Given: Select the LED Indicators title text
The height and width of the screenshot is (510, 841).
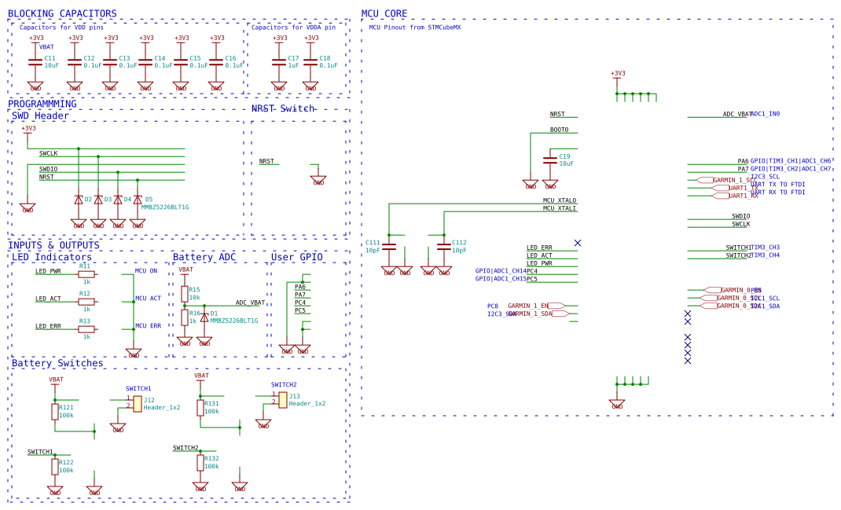Looking at the screenshot, I should pyautogui.click(x=52, y=258).
